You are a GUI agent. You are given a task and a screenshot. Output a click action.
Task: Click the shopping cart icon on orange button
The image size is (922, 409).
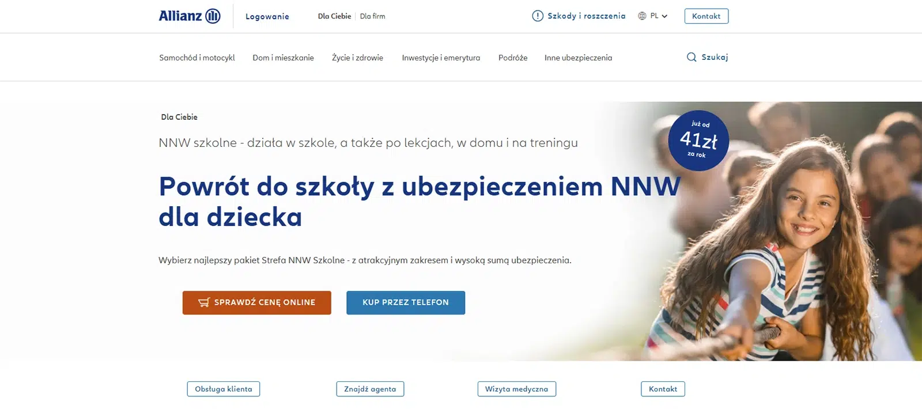tap(204, 302)
